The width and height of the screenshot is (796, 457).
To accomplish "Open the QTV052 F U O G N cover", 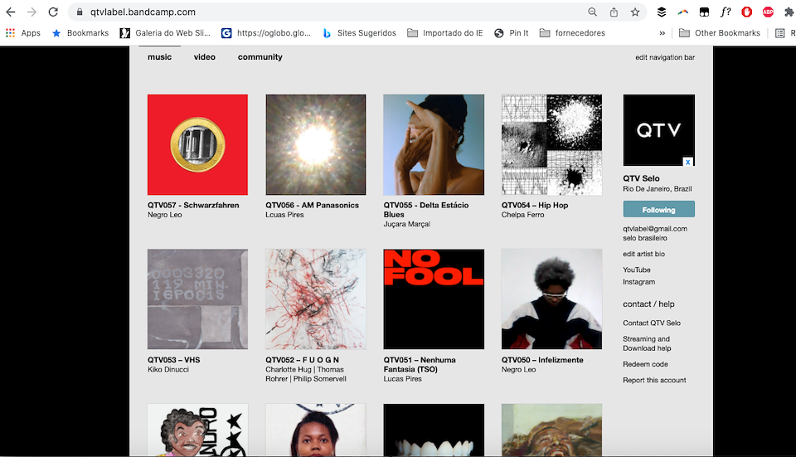I will tap(315, 299).
